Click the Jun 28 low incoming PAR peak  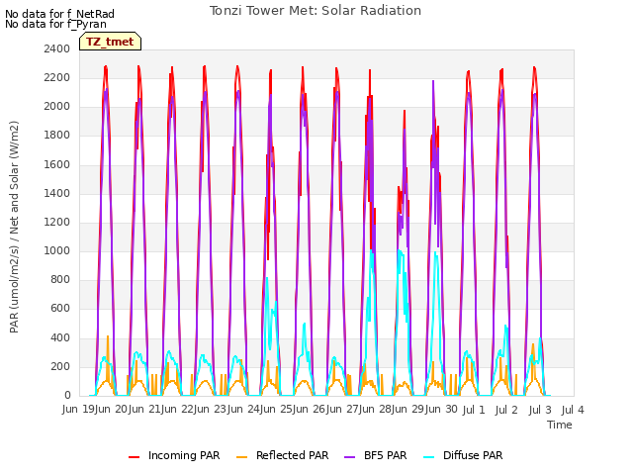click(405, 111)
